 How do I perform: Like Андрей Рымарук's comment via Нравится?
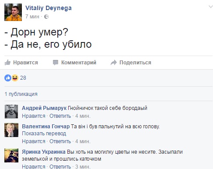click(34, 116)
